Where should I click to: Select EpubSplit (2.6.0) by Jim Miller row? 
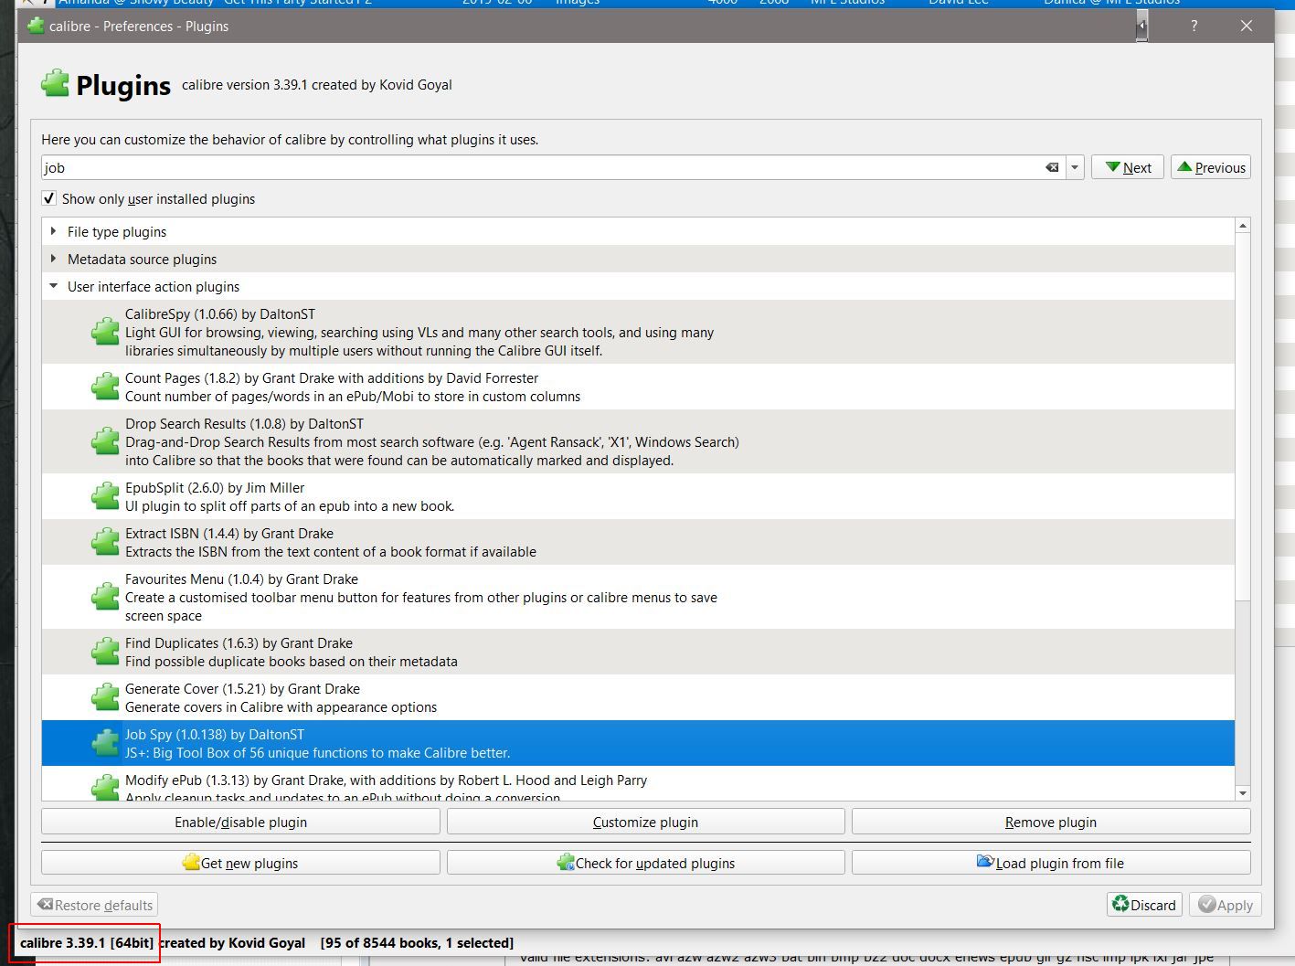point(638,496)
